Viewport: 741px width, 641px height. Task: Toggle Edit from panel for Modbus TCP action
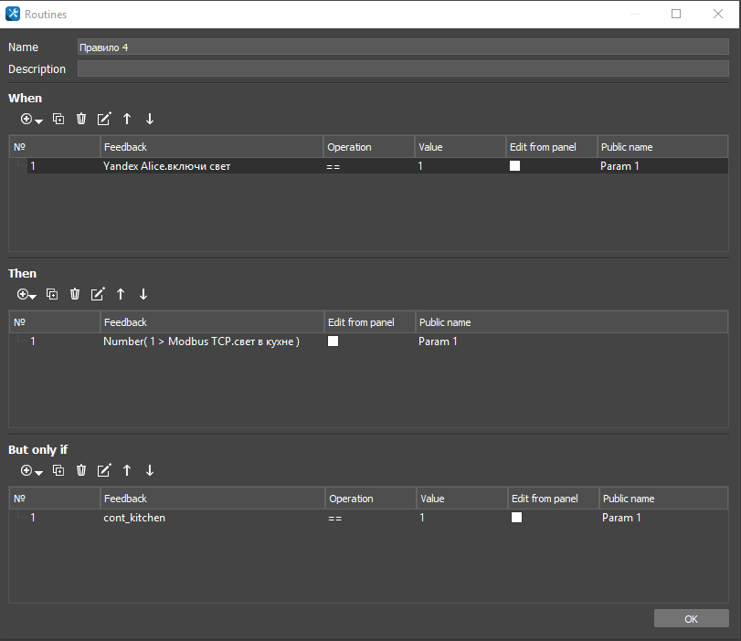point(333,342)
